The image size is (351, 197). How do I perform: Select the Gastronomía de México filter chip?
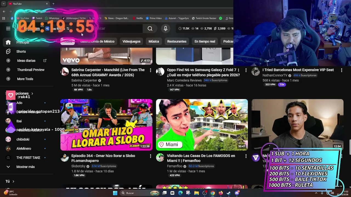pos(97,41)
